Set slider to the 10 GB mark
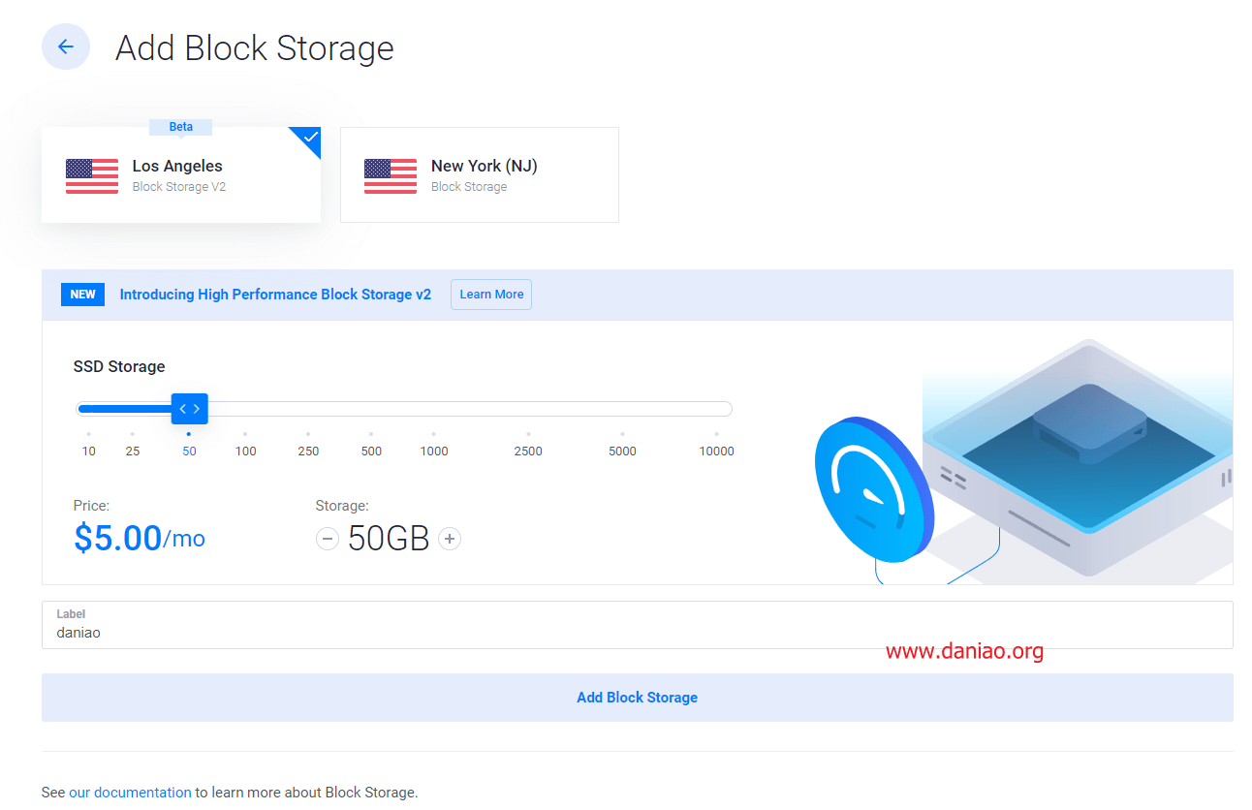The width and height of the screenshot is (1252, 810). (88, 451)
